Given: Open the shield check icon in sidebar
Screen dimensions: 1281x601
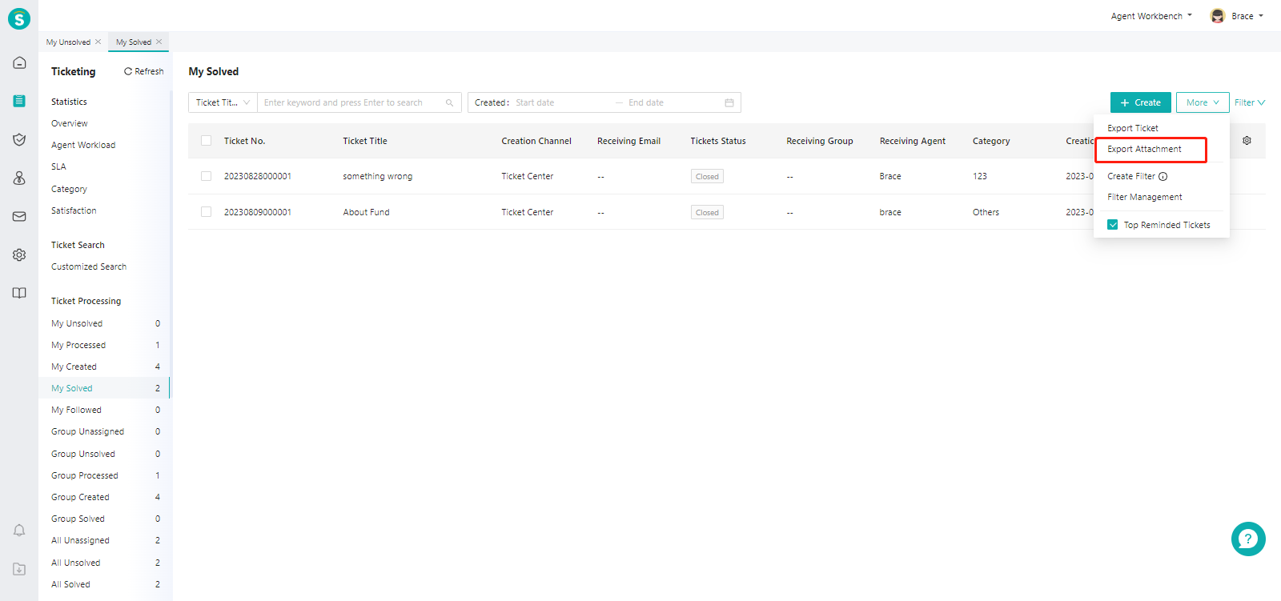Looking at the screenshot, I should [19, 139].
